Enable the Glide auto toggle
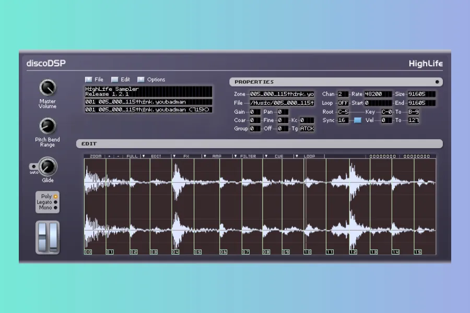Screen dimensions: 470x313 click(x=33, y=167)
